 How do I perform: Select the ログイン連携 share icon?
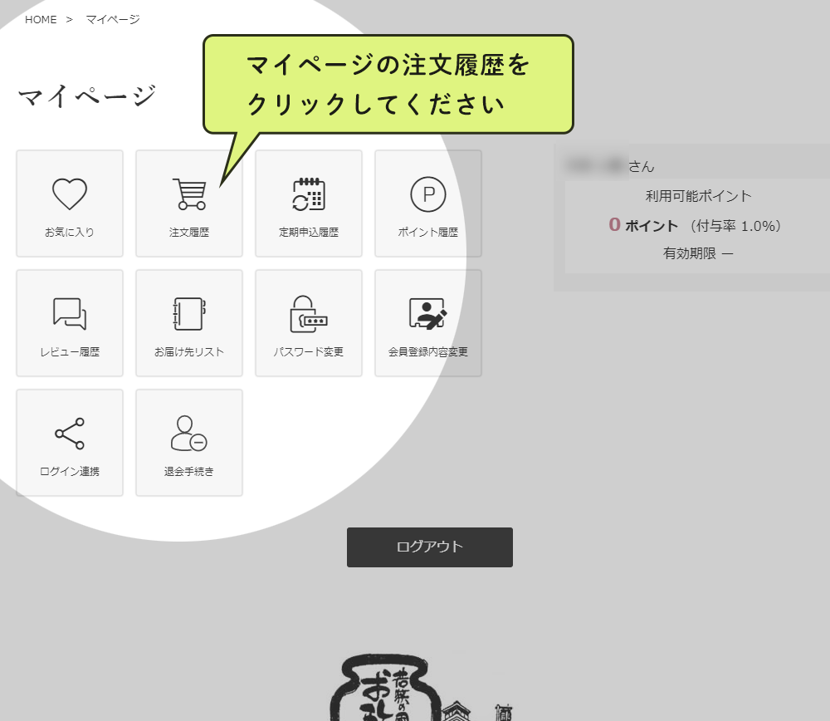[x=70, y=442]
